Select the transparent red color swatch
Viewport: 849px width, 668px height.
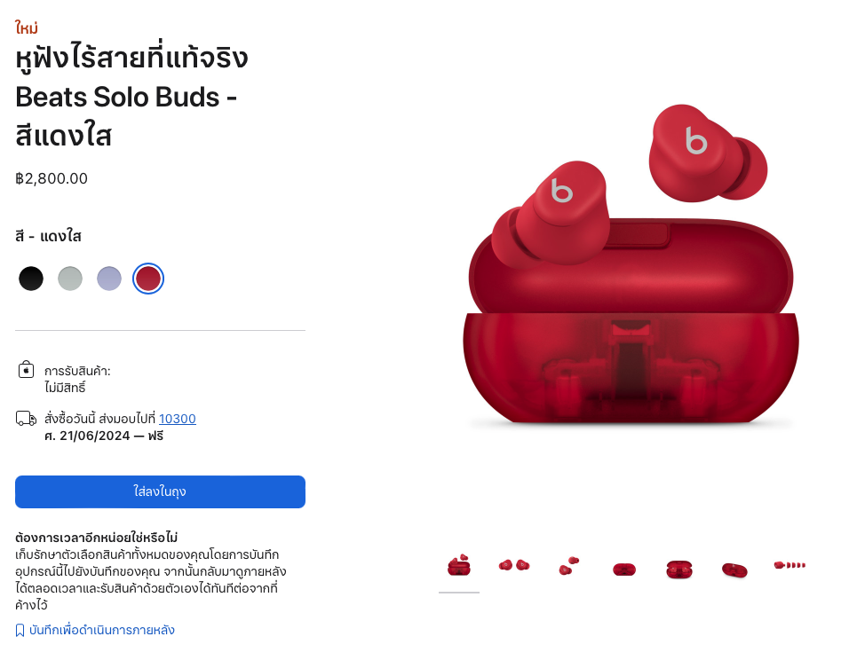point(147,279)
